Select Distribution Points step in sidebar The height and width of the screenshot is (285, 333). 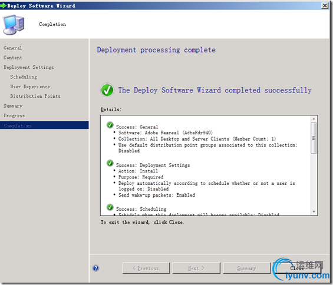click(x=35, y=96)
